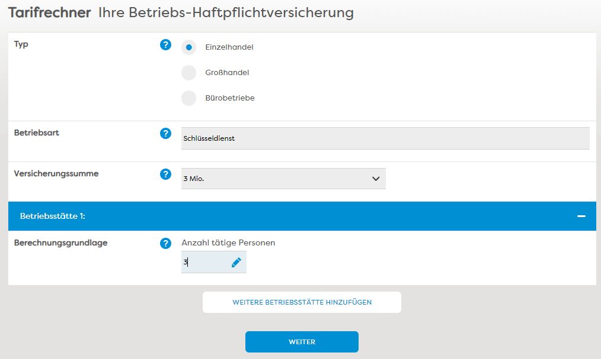Select the Bürobetriebe radio button

click(x=188, y=98)
